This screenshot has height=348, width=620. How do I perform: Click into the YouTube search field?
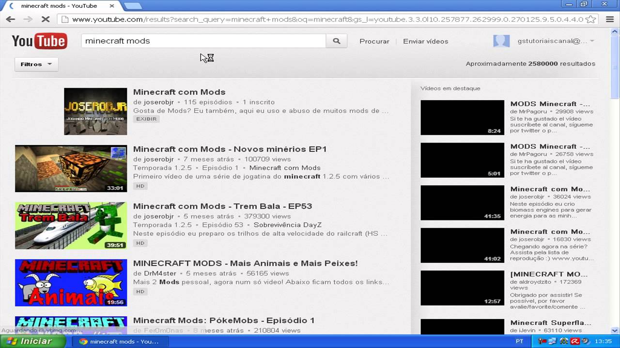[203, 41]
